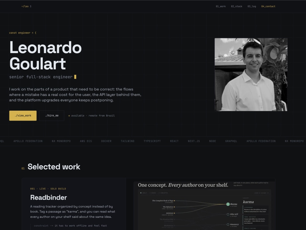This screenshot has height=230, width=306.
Task: Click the DOCKER marquee label
Action: 106,141
